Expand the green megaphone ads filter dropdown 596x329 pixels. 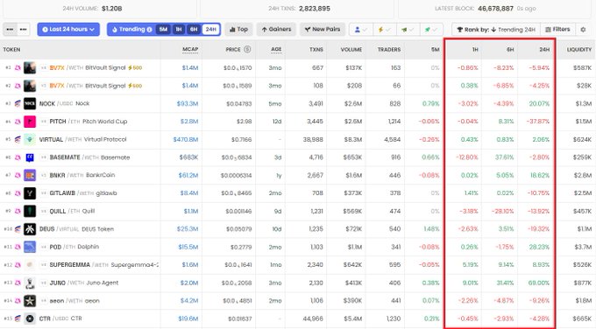click(x=408, y=29)
